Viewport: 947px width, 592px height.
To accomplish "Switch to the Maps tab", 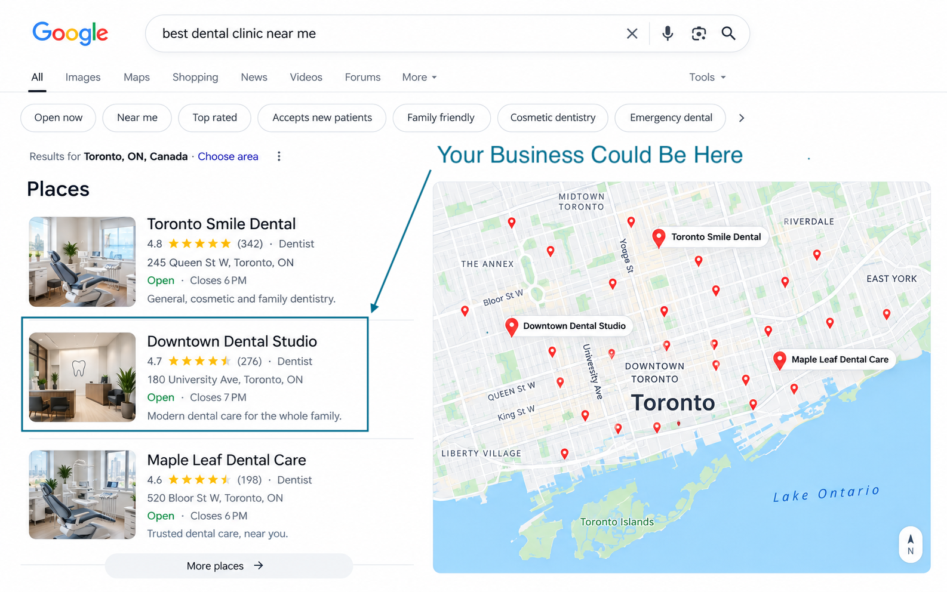I will coord(137,77).
